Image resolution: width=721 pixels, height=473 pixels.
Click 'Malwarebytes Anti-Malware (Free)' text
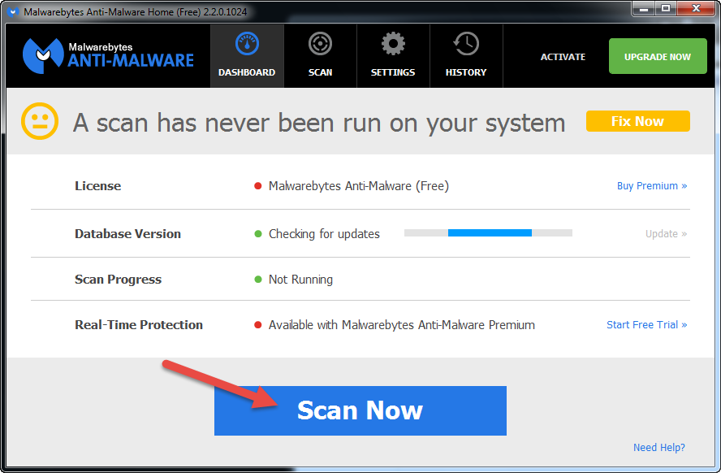click(x=359, y=186)
